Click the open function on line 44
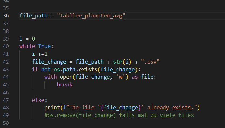The width and height of the screenshot is (225, 128). point(66,77)
